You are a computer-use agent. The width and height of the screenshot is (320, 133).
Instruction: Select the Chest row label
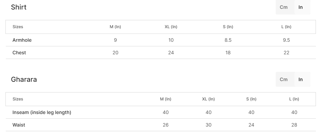[19, 53]
